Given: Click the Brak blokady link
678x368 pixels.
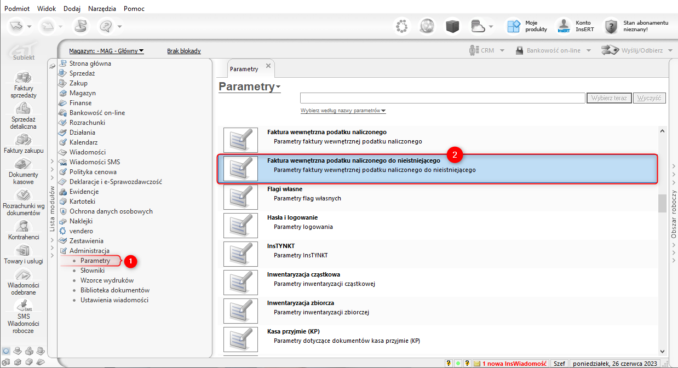Looking at the screenshot, I should coord(184,51).
